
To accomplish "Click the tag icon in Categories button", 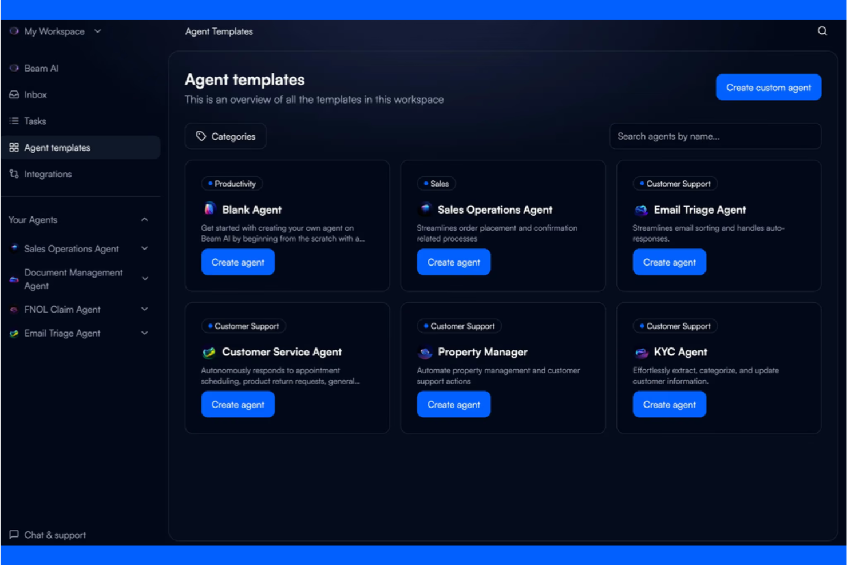I will [x=201, y=136].
